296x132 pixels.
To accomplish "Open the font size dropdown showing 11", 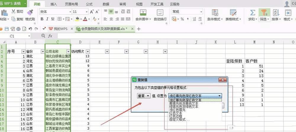I will pyautogui.click(x=87, y=12).
